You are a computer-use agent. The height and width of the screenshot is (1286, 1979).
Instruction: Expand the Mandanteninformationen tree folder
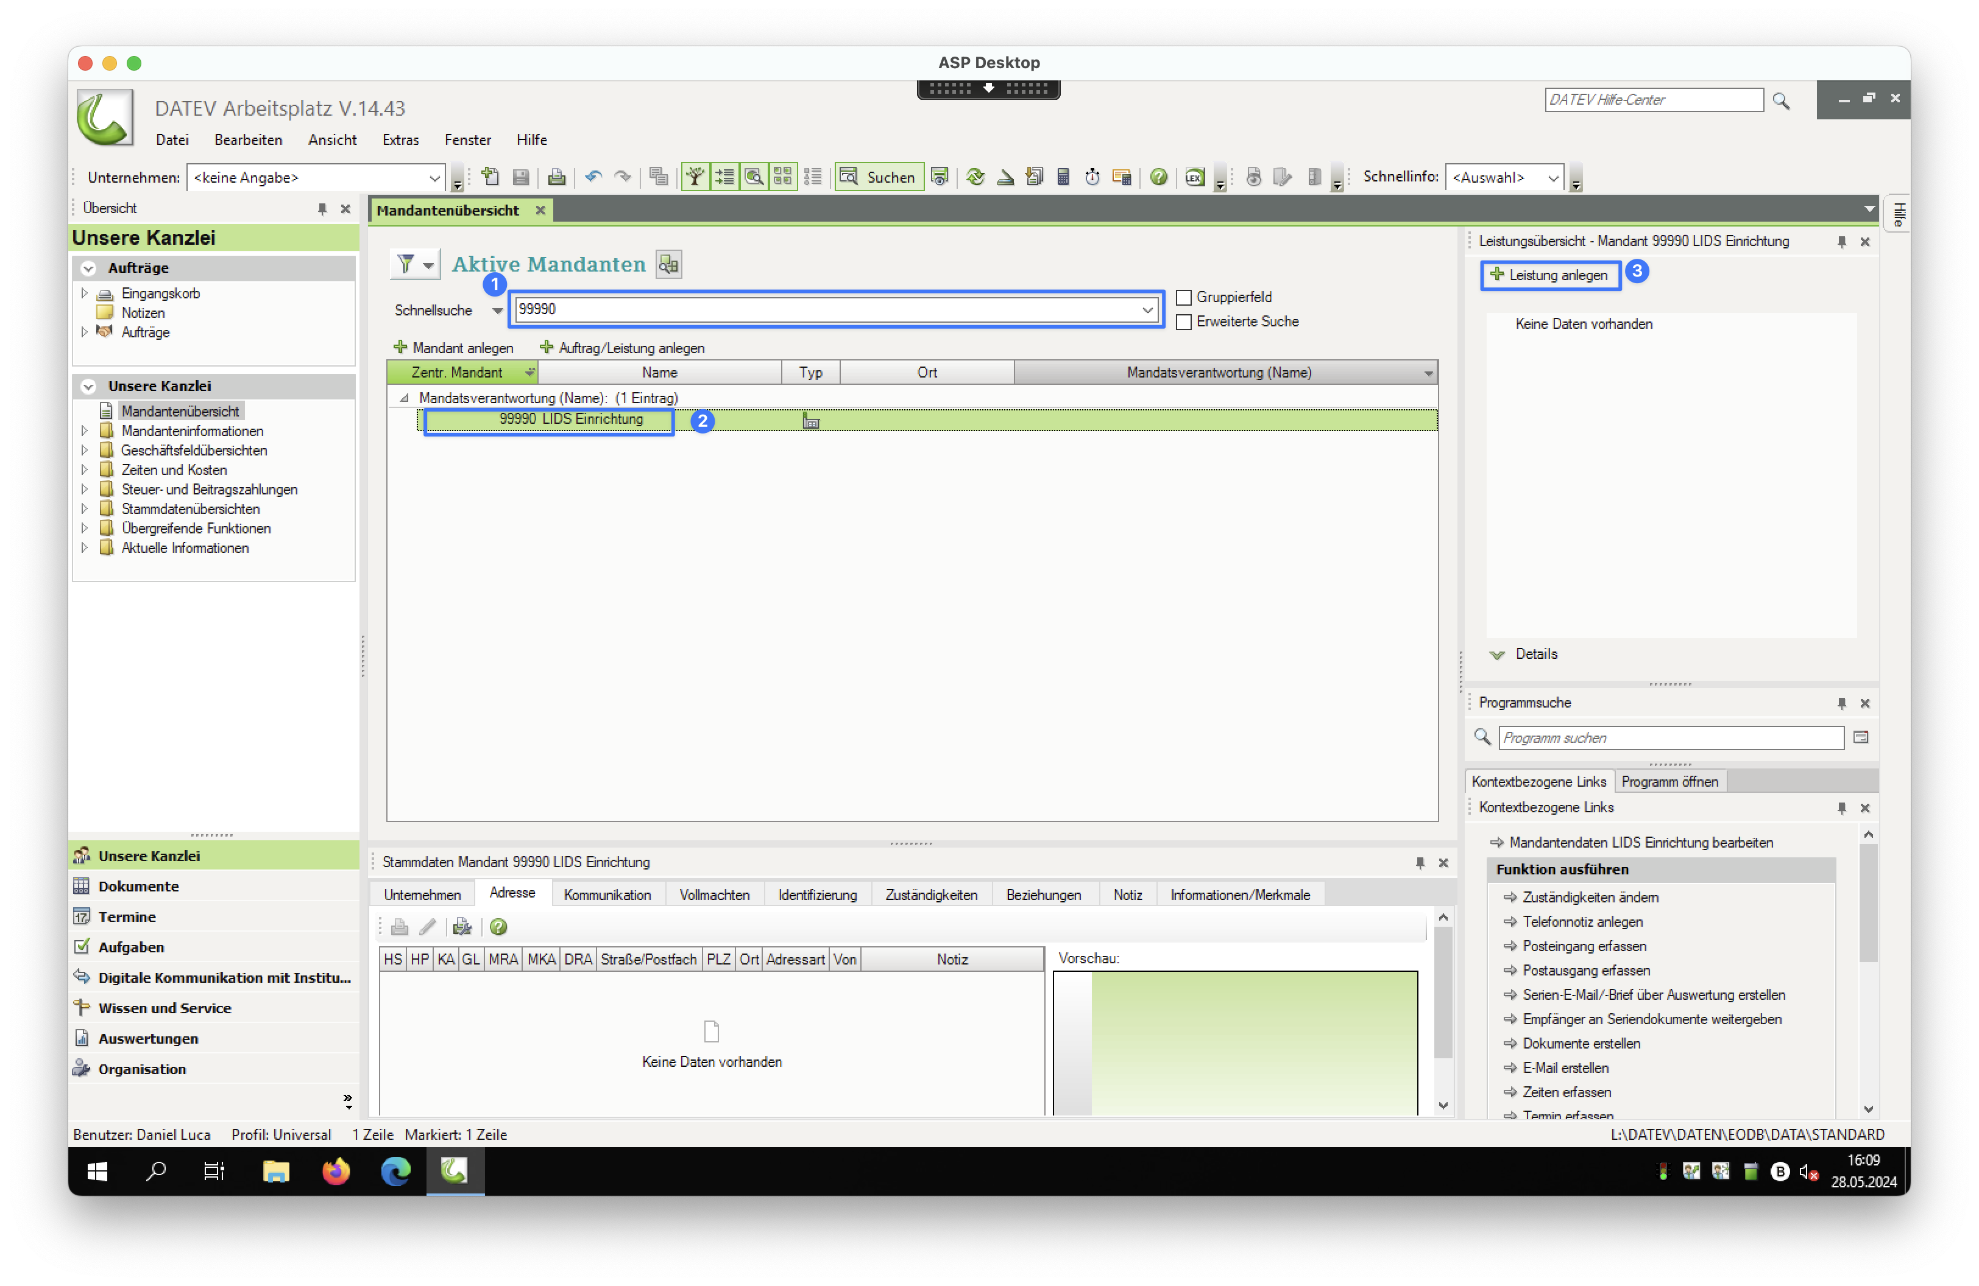(84, 430)
